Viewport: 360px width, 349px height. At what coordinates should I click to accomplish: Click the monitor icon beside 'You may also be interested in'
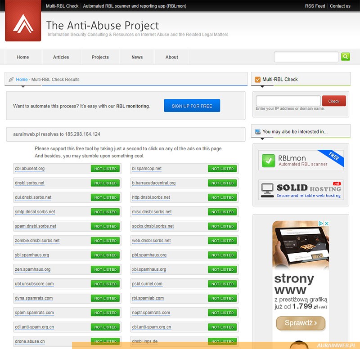[257, 132]
